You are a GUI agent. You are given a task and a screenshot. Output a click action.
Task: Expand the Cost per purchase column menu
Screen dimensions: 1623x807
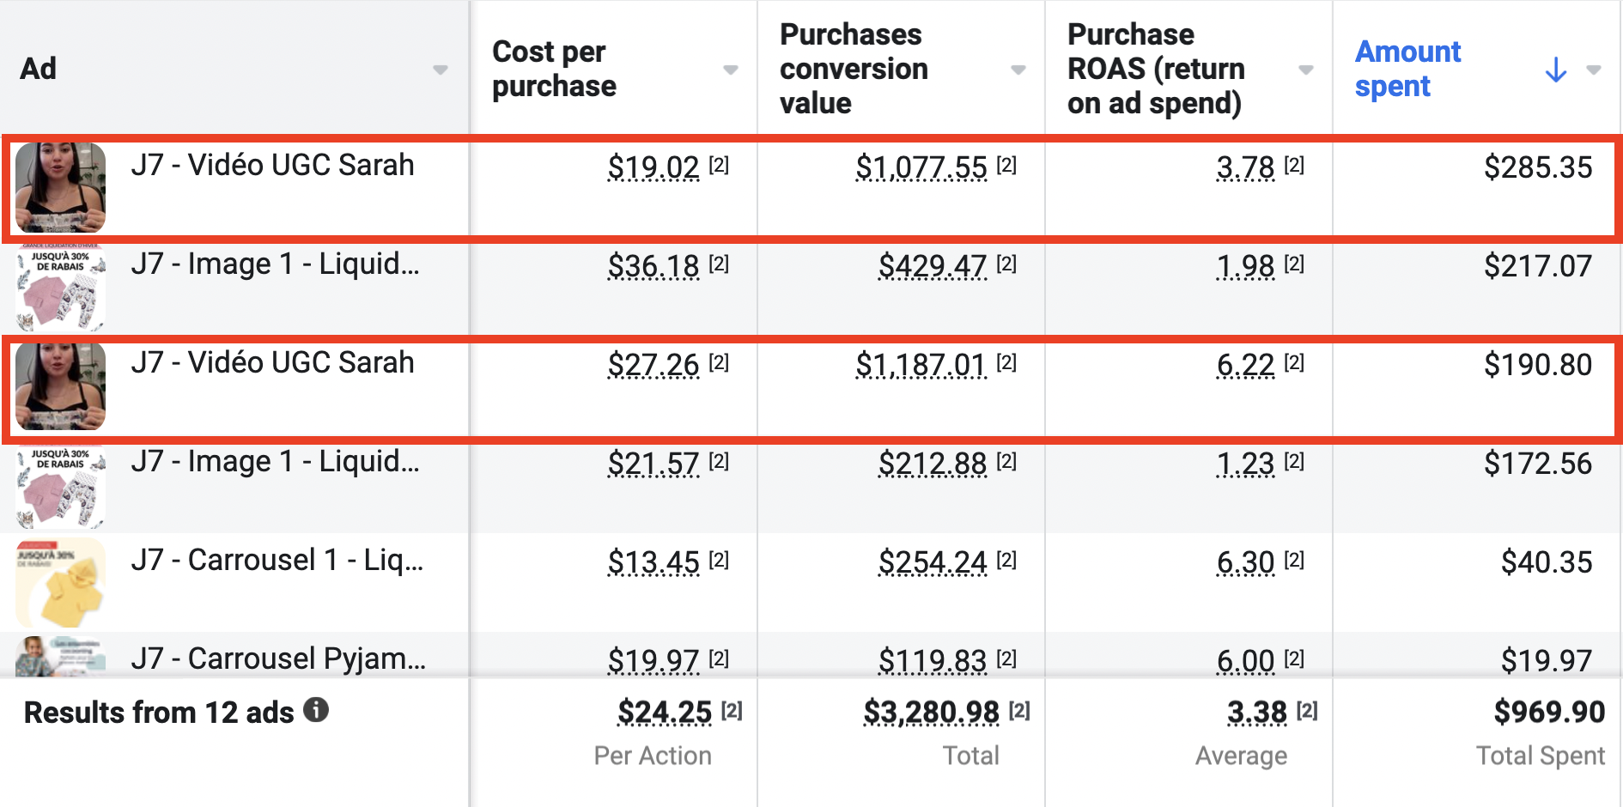pos(730,70)
